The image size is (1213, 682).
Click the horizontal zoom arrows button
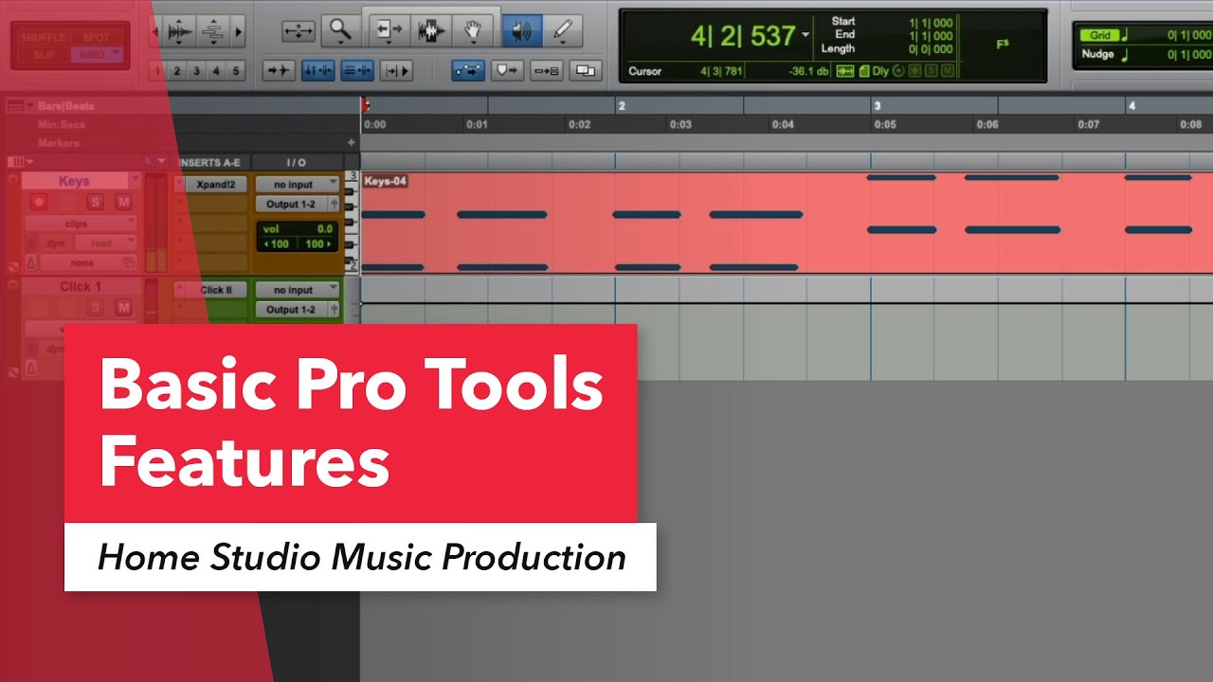point(299,31)
